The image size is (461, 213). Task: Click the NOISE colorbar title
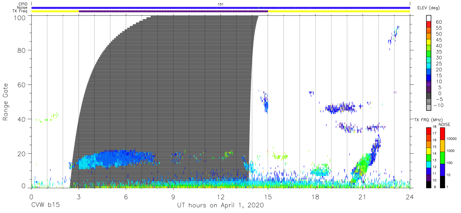(x=444, y=124)
